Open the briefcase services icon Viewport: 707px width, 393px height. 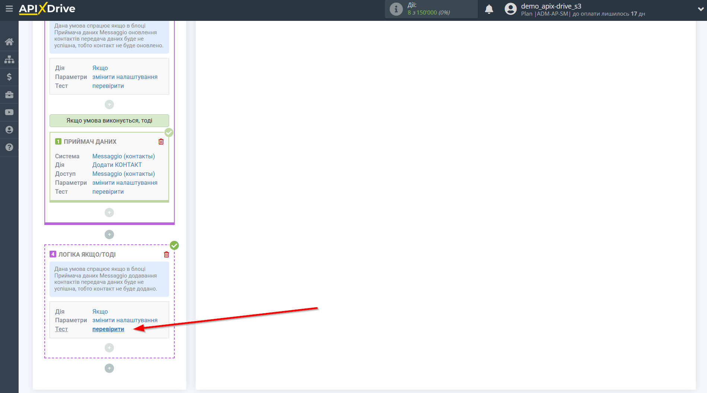point(9,95)
